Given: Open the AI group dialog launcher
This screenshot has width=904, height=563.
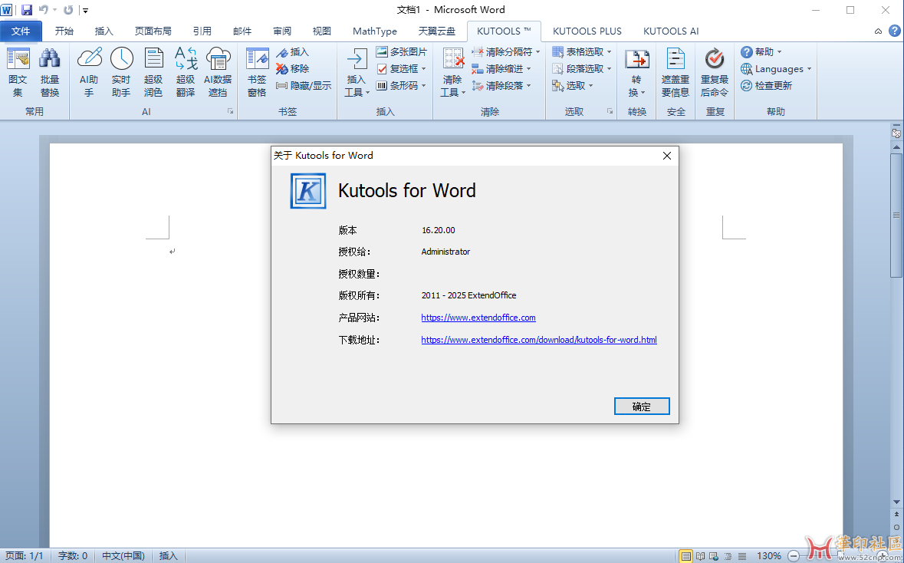Looking at the screenshot, I should coord(230,111).
